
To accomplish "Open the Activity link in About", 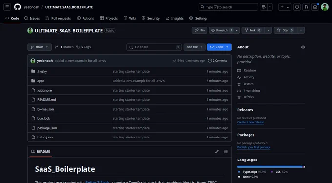I will (246, 77).
